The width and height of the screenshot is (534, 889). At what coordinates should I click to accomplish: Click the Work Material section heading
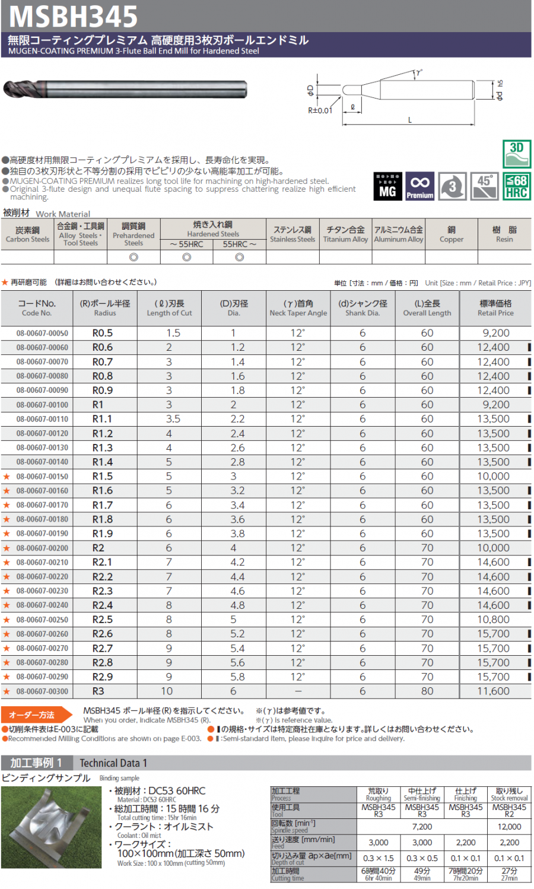(x=46, y=213)
